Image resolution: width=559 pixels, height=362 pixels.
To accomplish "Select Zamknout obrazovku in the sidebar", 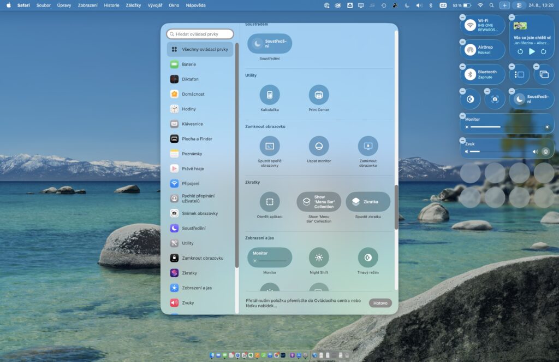I will [200, 258].
